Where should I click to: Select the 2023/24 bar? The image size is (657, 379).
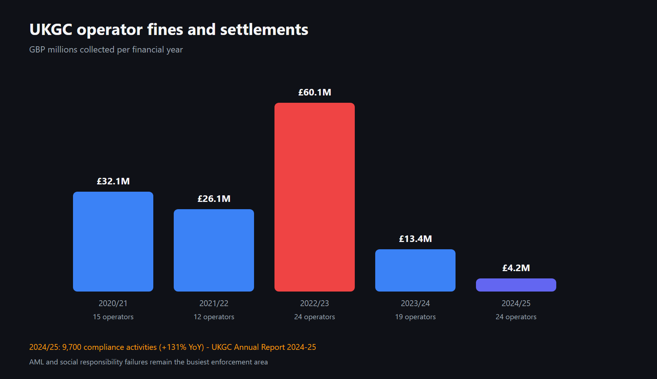click(x=415, y=270)
